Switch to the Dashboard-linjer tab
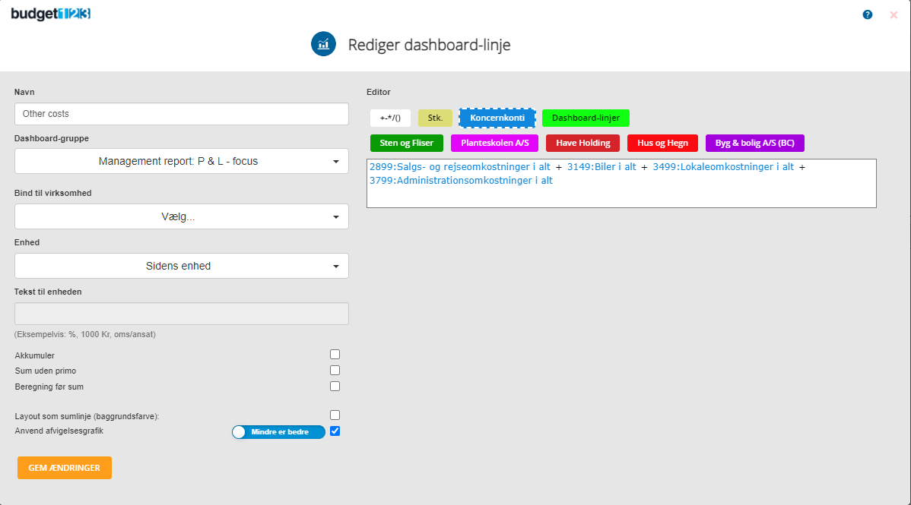This screenshot has height=505, width=911. click(x=586, y=118)
